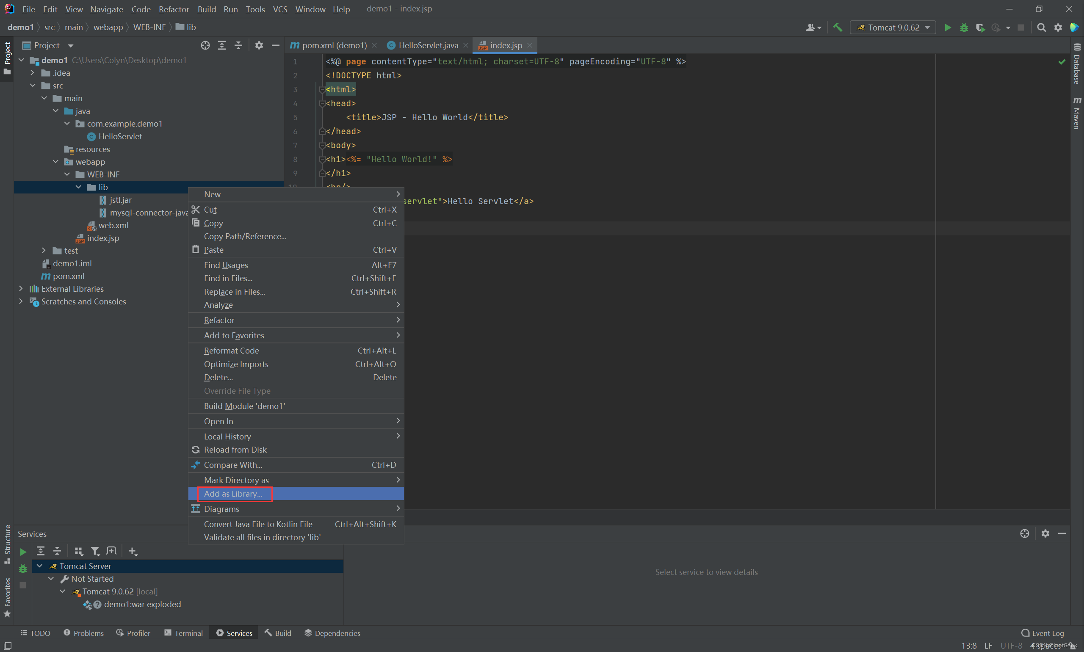Open the Tomcat 9.0.62 run configuration dropdown
This screenshot has height=652, width=1084.
(893, 28)
